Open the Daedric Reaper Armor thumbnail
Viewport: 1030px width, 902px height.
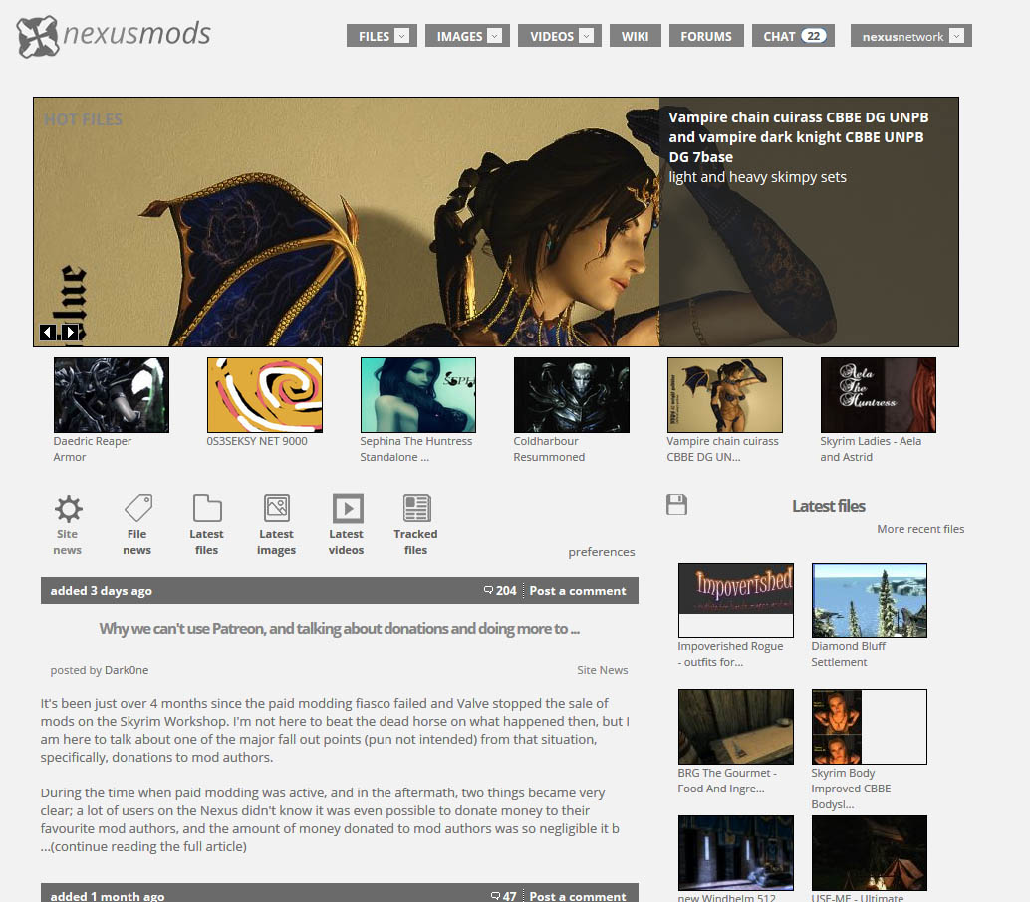112,395
